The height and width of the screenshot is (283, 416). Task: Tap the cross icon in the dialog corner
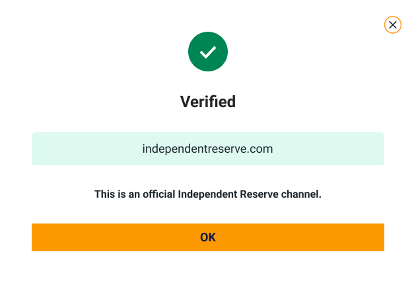pyautogui.click(x=393, y=25)
